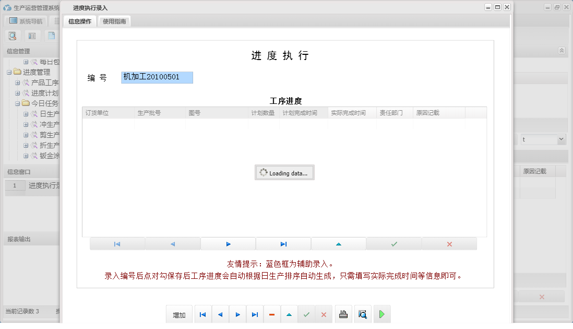The image size is (573, 329).
Task: Switch to the 使用指南 tab
Action: [114, 21]
